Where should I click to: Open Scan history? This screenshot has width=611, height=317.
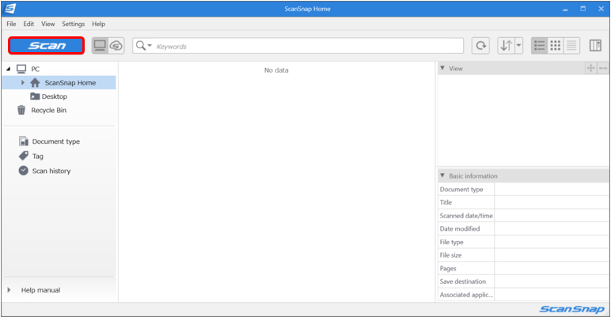tap(51, 171)
